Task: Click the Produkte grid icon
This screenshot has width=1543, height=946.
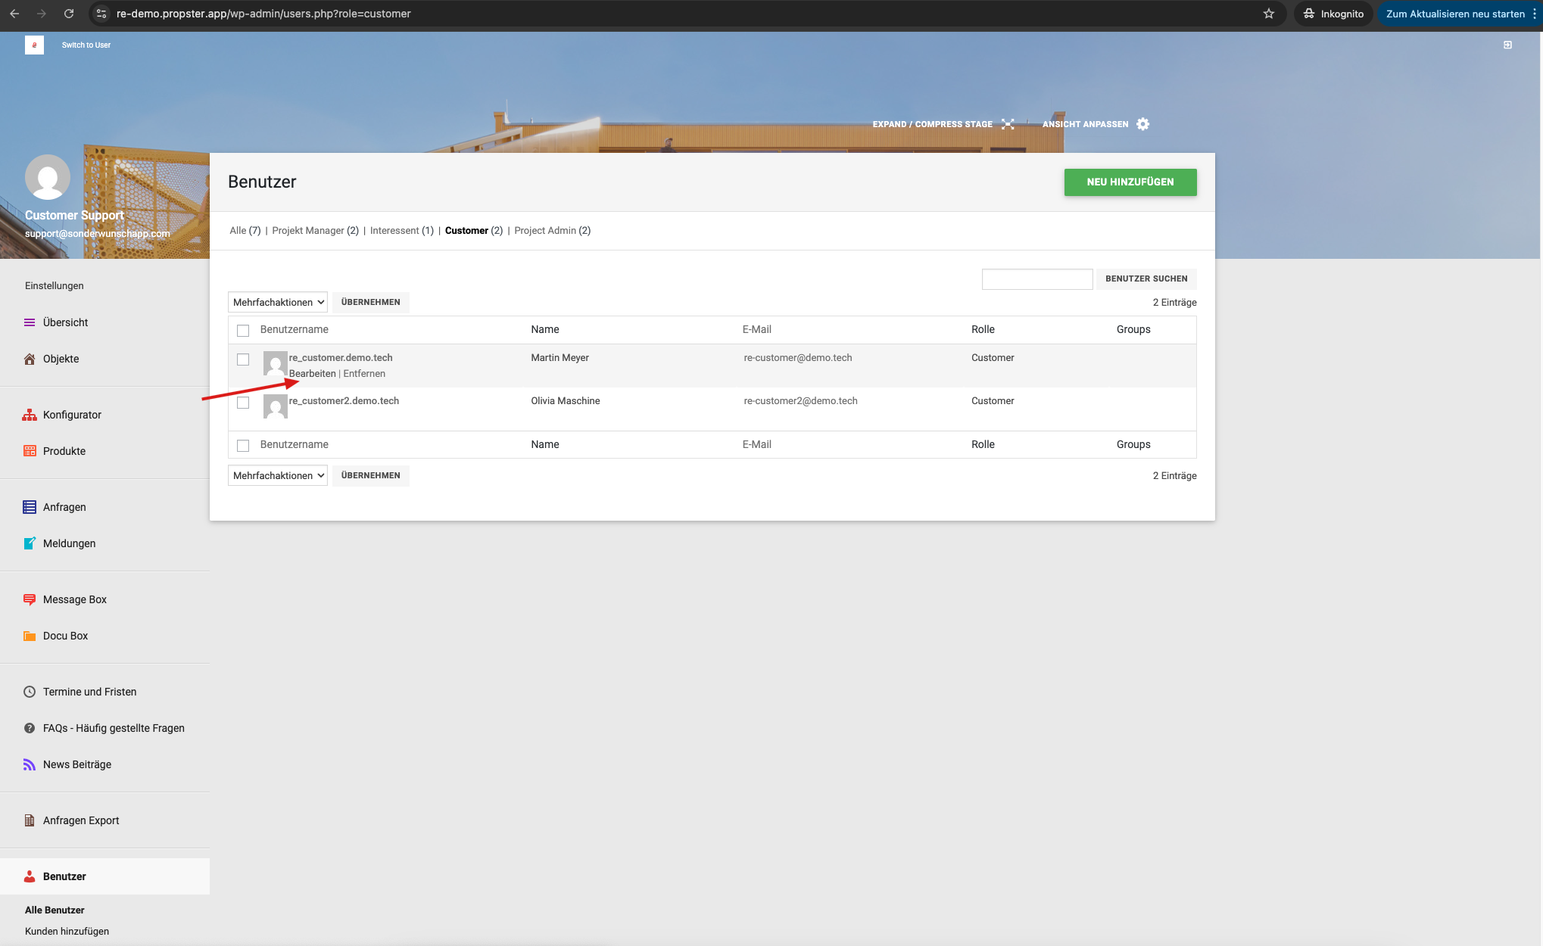Action: click(x=30, y=451)
